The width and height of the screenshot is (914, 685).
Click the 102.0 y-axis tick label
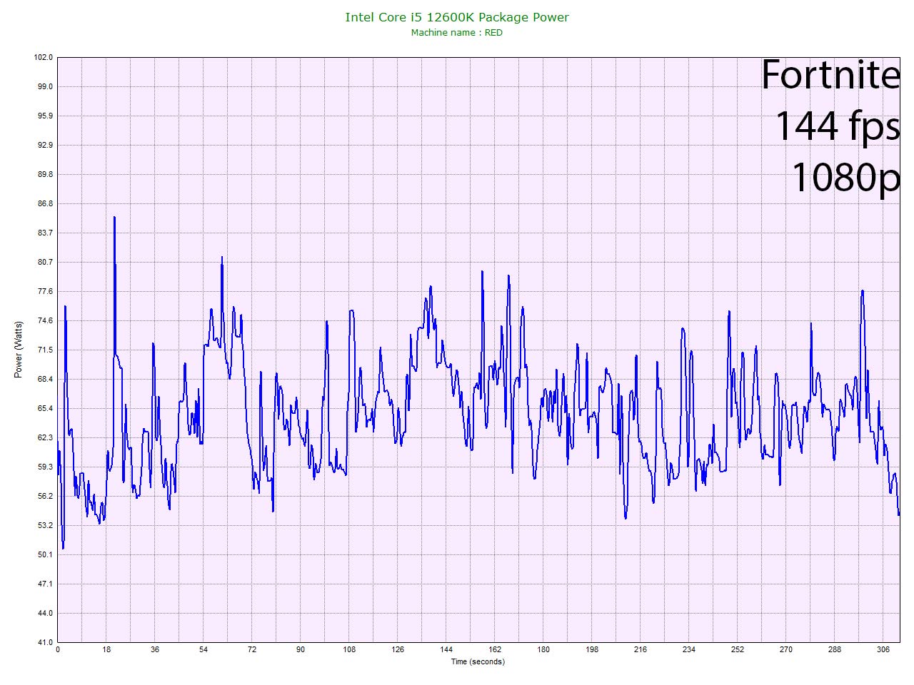44,57
